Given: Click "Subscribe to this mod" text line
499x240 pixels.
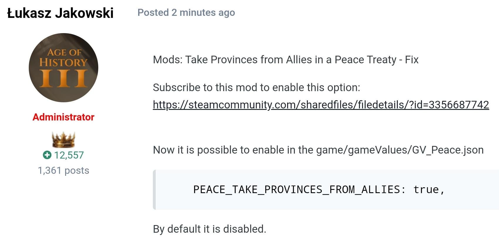Looking at the screenshot, I should (256, 88).
